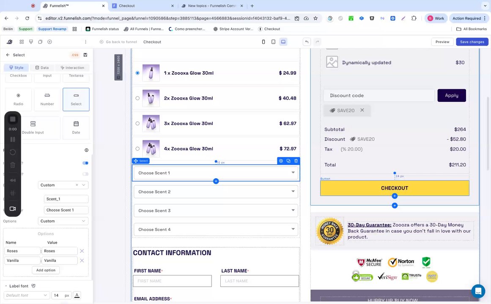The width and height of the screenshot is (491, 304).
Task: Open the three-dot more options menu
Action: (85, 42)
